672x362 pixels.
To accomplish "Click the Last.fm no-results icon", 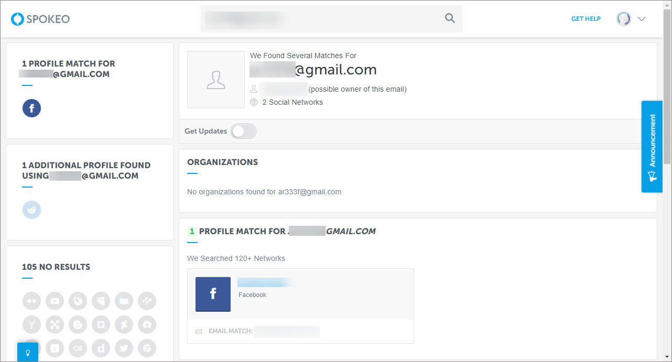I will tap(78, 348).
